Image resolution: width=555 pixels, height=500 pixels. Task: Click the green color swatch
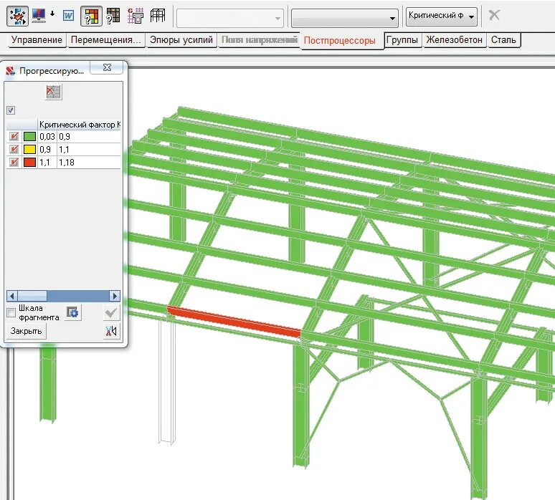coord(29,137)
